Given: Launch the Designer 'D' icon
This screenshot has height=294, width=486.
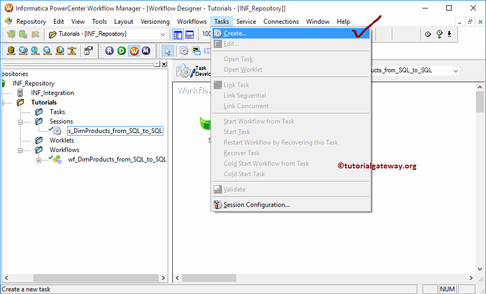Looking at the screenshot, I should click(122, 51).
